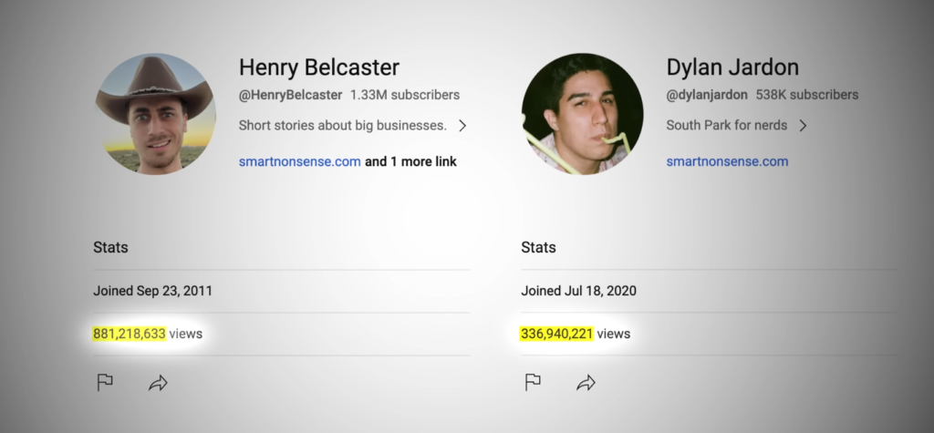
Task: Click the share arrow icon under Henry Belcaster's stats
Action: [158, 383]
